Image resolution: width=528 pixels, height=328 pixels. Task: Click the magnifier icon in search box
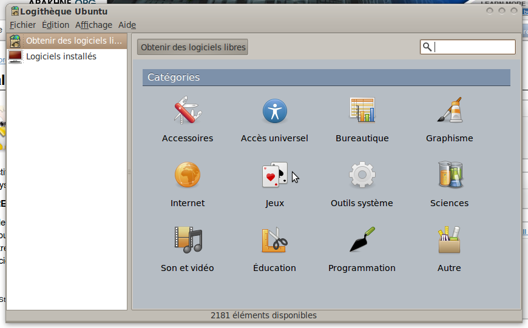tap(427, 47)
